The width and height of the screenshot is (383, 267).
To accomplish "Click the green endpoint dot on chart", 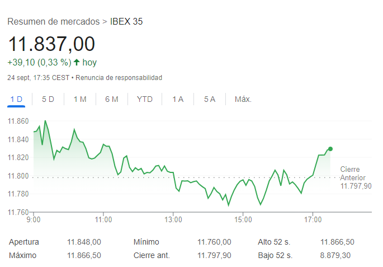I will [x=330, y=149].
